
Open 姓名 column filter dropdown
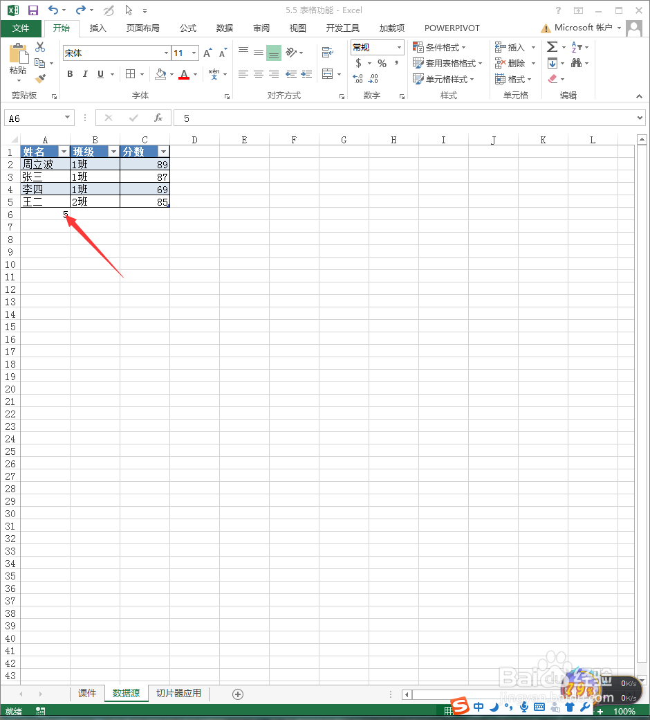click(x=64, y=152)
